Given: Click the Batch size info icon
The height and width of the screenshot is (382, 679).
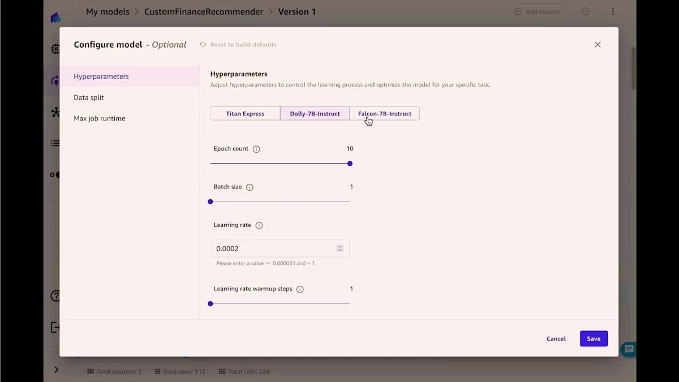Looking at the screenshot, I should tap(250, 187).
